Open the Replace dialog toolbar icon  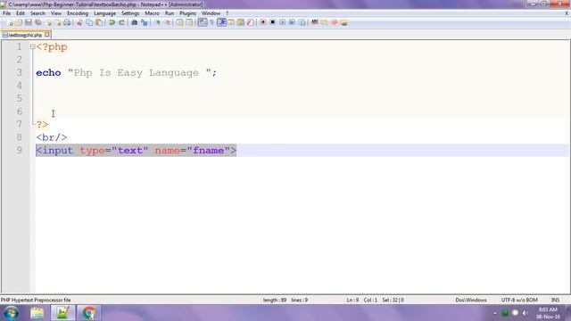coord(145,22)
